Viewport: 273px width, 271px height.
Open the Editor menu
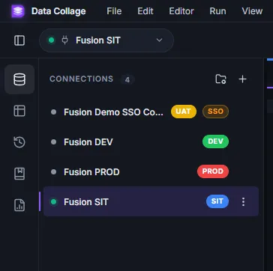coord(181,11)
